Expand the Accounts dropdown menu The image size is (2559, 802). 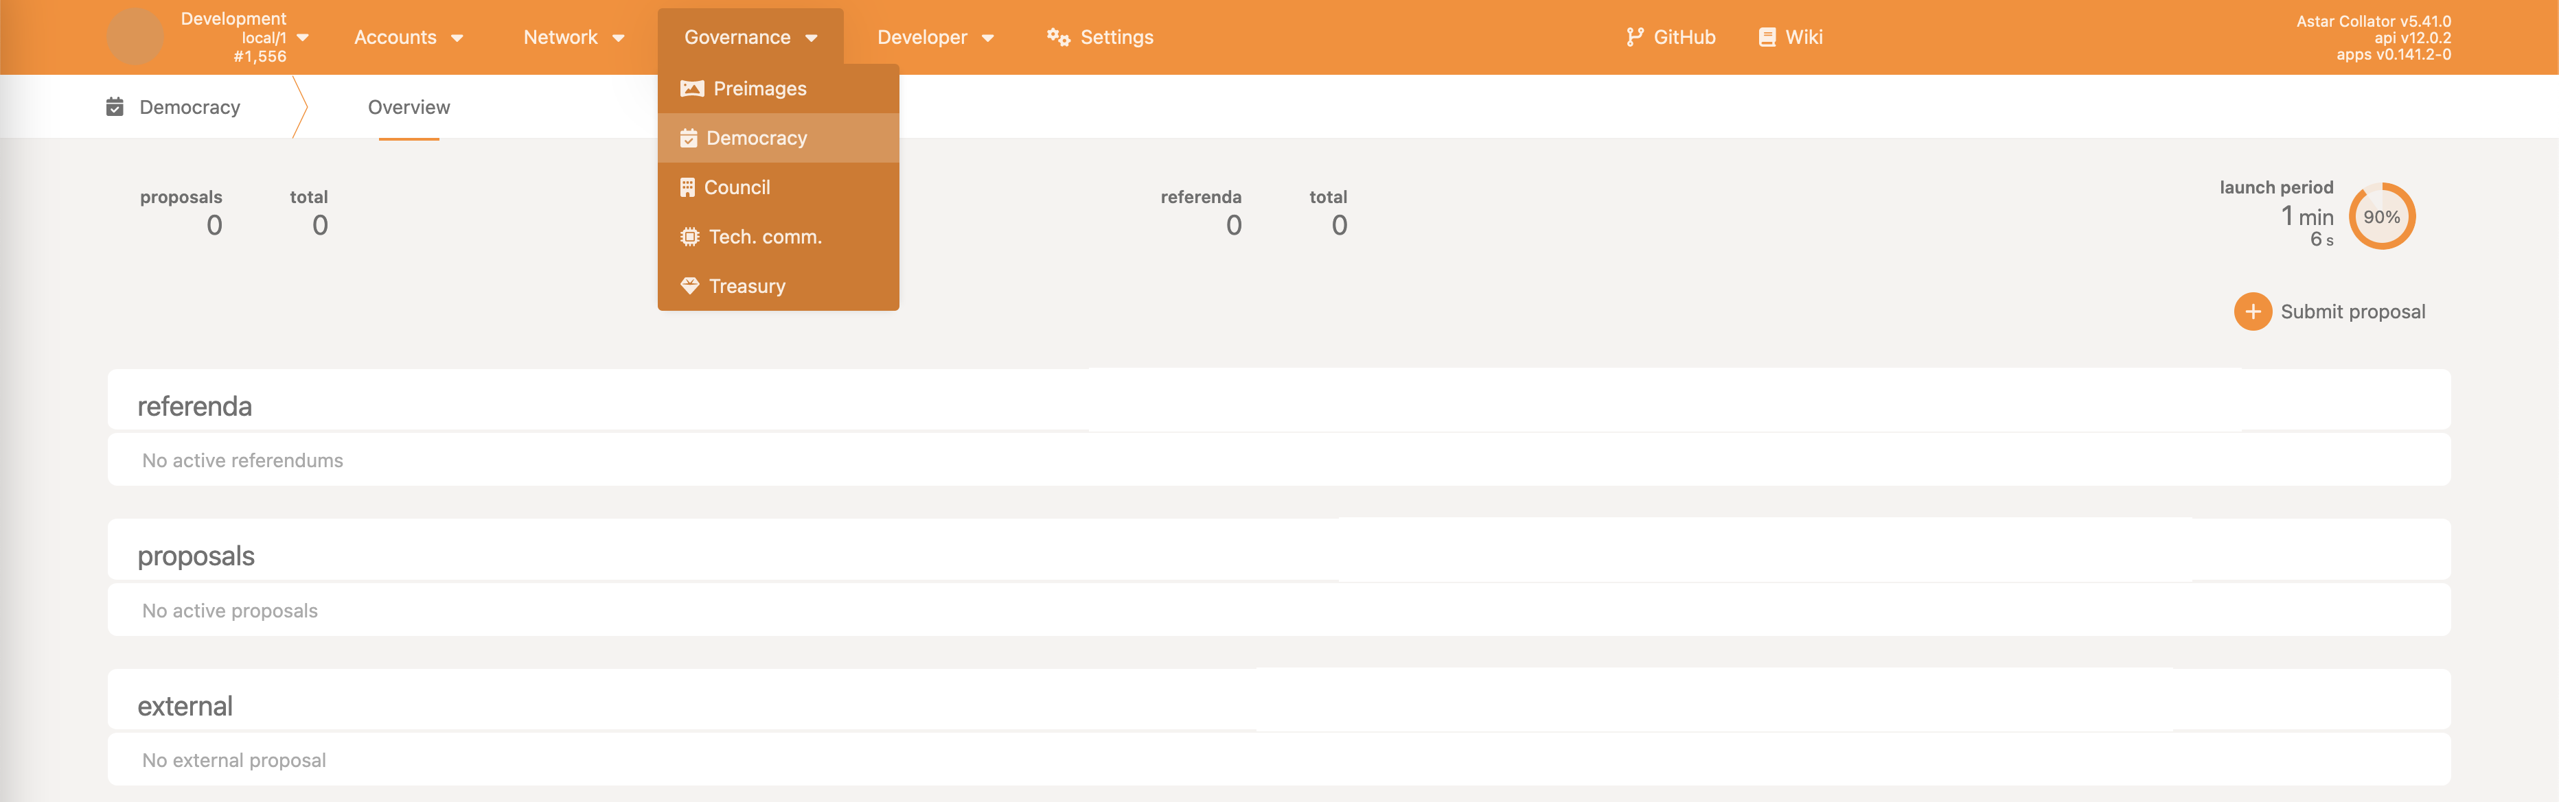(x=409, y=38)
